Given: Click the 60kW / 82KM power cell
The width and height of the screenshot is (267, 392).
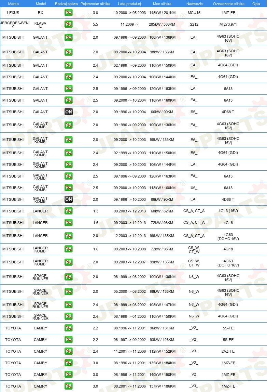Looking at the screenshot, I should tap(162, 211).
